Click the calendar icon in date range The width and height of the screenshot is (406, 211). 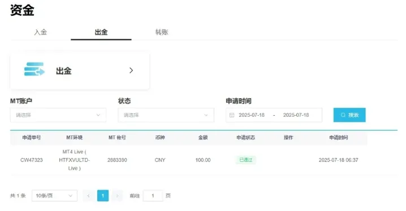coord(232,115)
